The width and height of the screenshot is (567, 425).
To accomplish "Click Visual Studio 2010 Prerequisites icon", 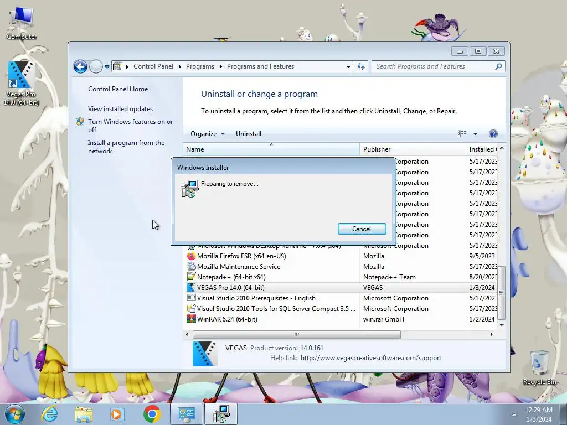I will pyautogui.click(x=191, y=298).
